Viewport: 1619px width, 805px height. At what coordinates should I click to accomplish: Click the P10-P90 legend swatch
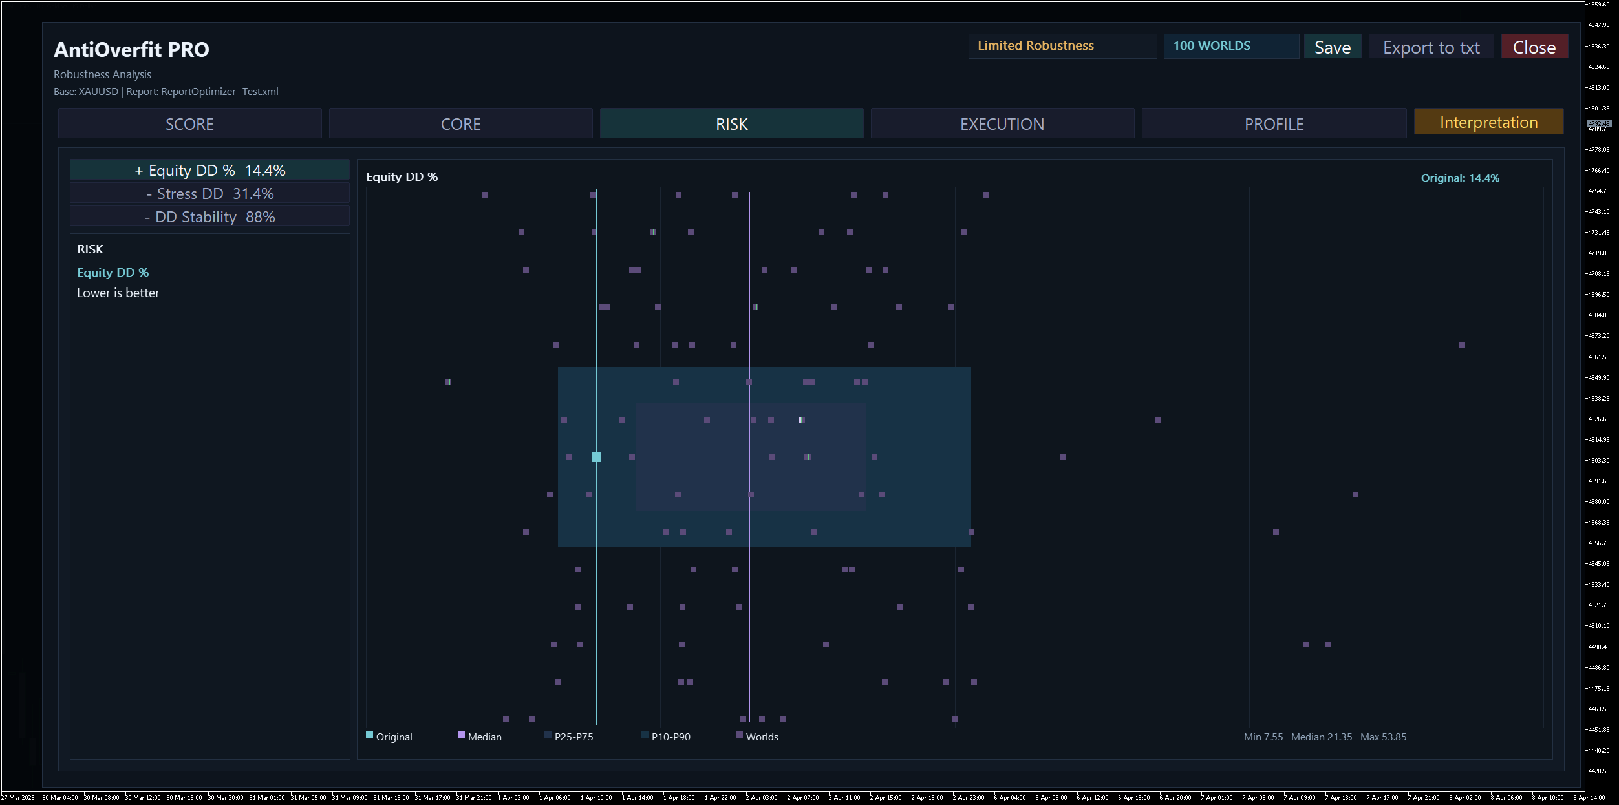(645, 735)
